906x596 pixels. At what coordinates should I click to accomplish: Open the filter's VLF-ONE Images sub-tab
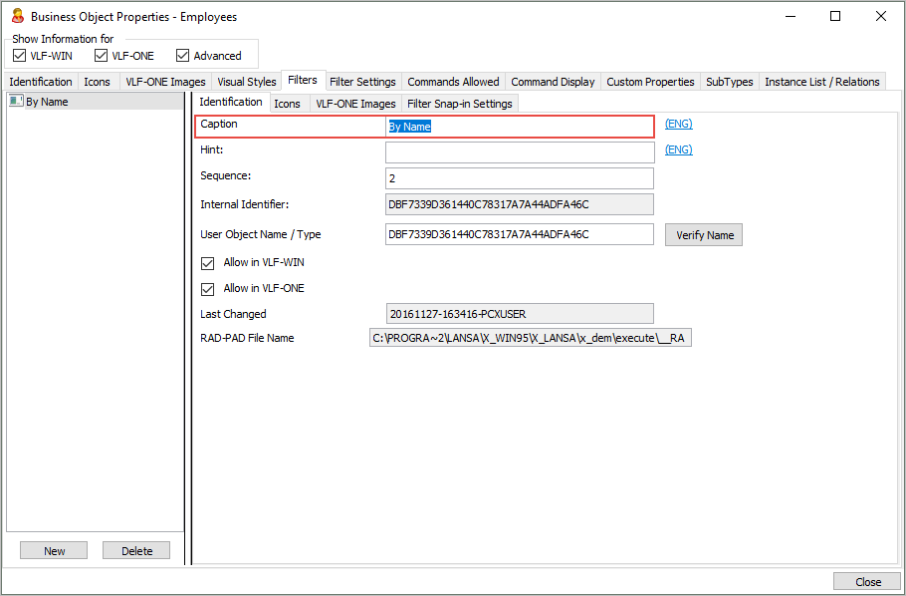pyautogui.click(x=355, y=104)
